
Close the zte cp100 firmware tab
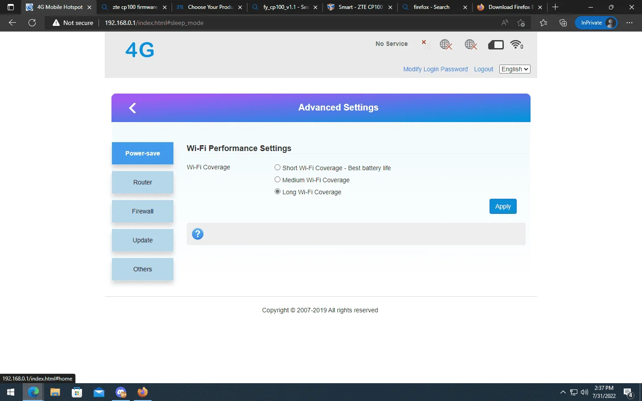click(x=165, y=7)
